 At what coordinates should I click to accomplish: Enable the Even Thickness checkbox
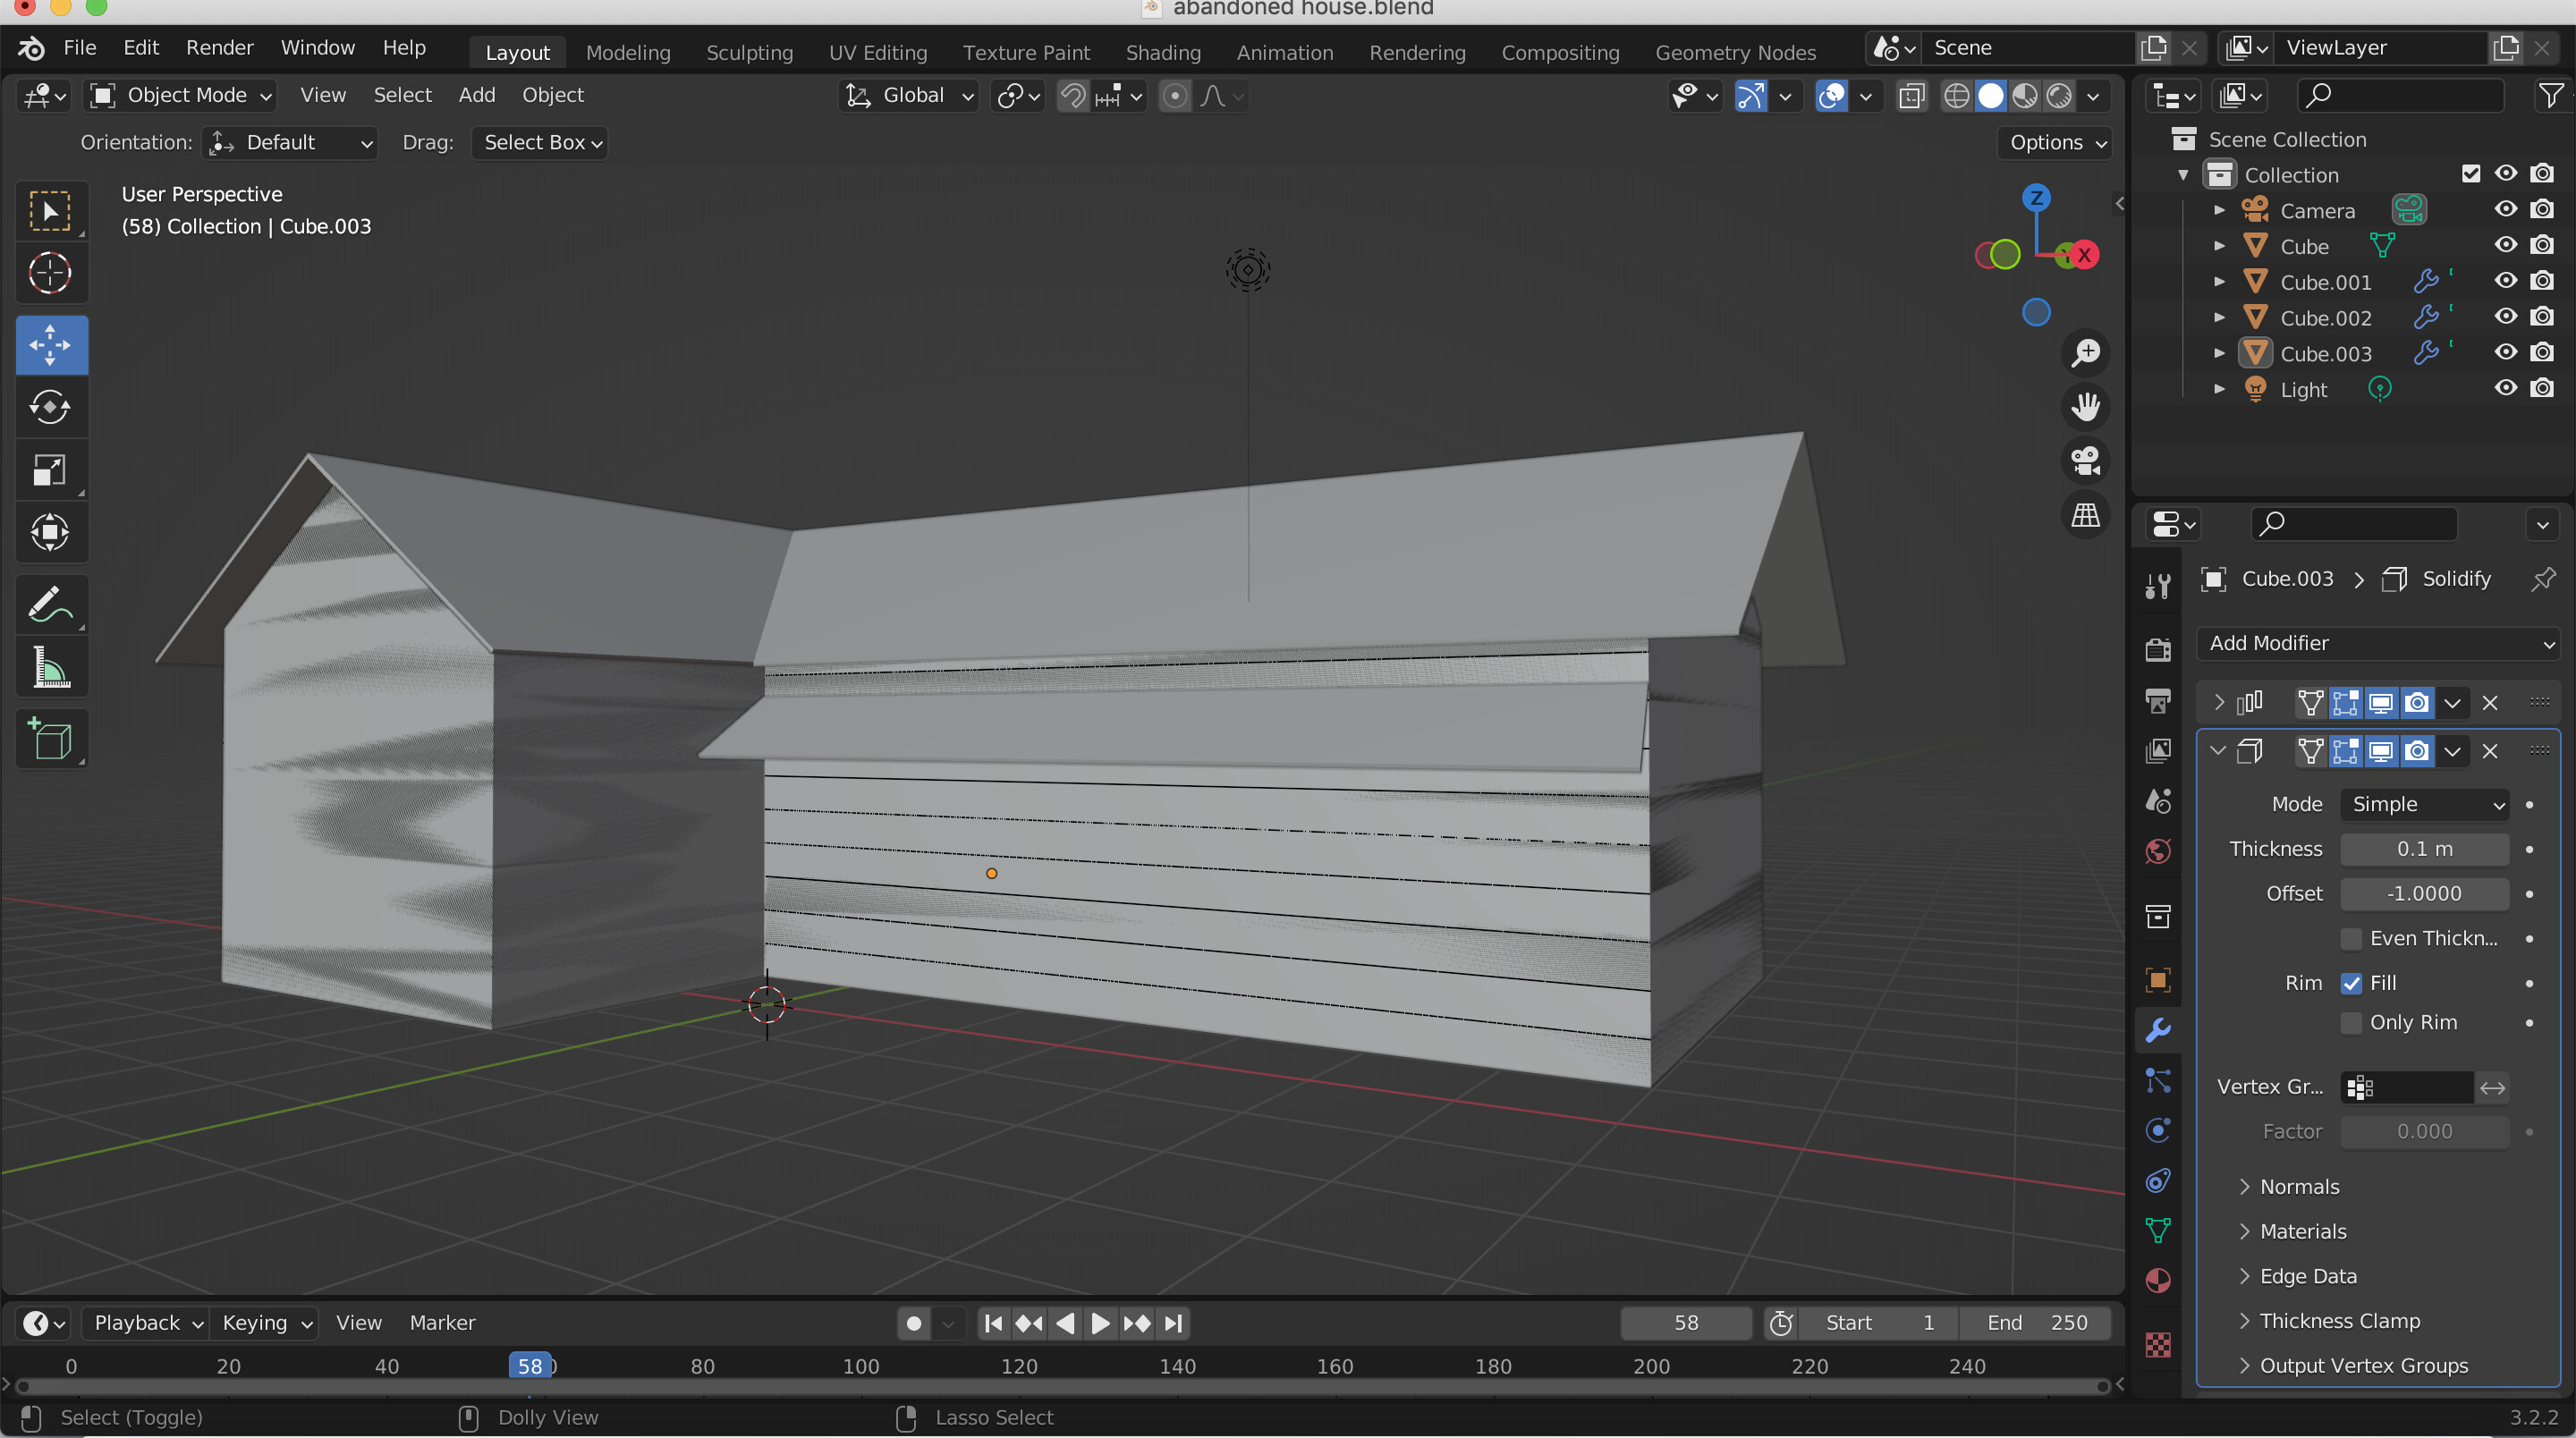(2354, 938)
